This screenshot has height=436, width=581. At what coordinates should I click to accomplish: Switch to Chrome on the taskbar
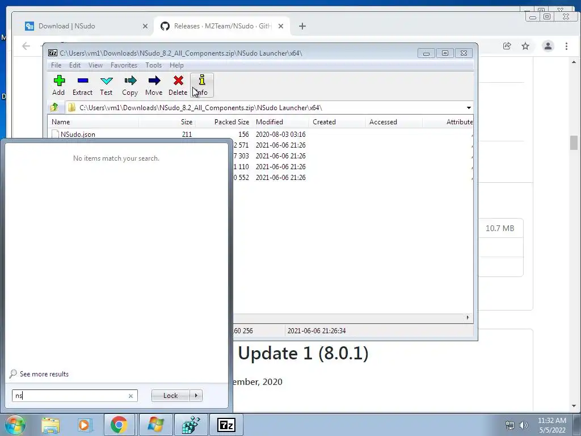pos(119,425)
